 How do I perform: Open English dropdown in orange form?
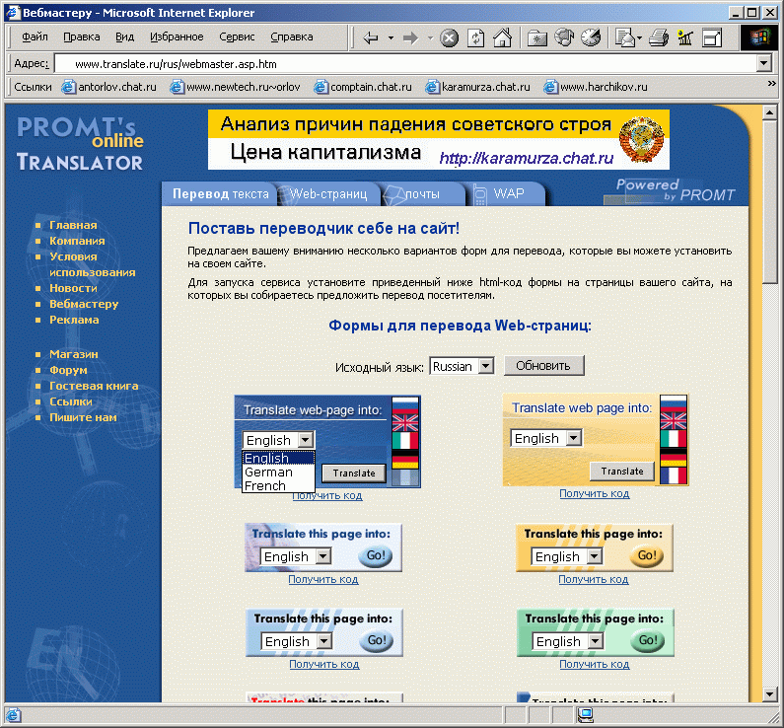point(567,556)
